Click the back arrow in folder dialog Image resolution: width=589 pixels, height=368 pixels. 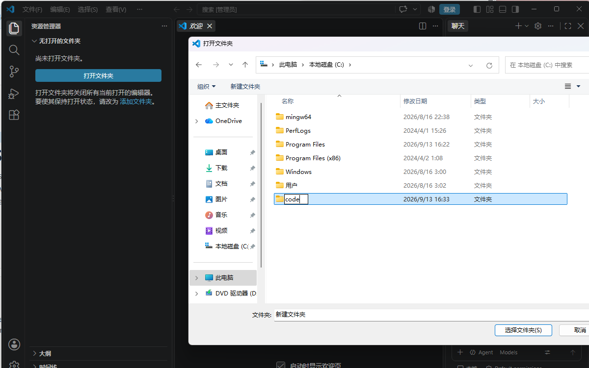click(x=199, y=65)
